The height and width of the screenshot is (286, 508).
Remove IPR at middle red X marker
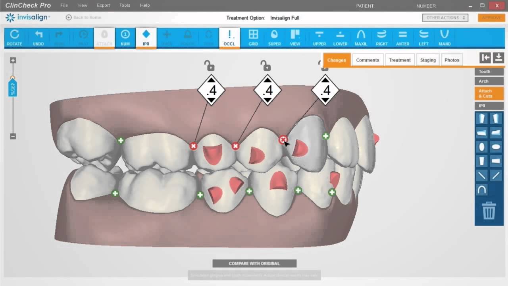coord(235,146)
